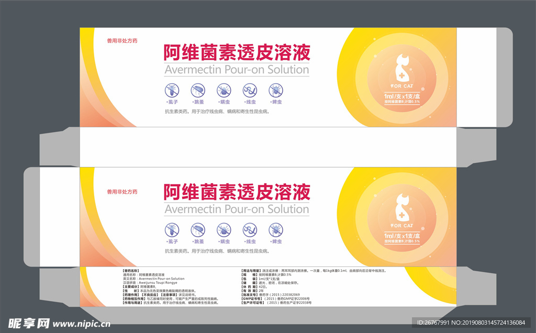Click the flea (跳蚤) icon on upper panel
The image size is (536, 333).
click(x=197, y=91)
